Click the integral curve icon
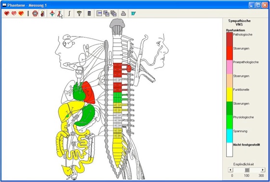270x182 pixels. [x=69, y=13]
